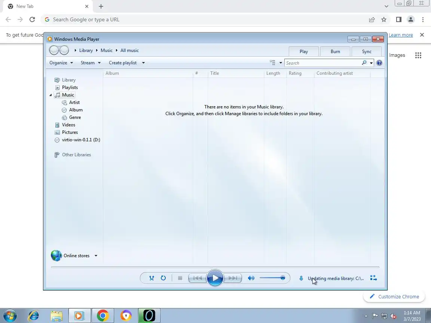The height and width of the screenshot is (323, 431).
Task: Select Artist under Music
Action: tap(74, 102)
